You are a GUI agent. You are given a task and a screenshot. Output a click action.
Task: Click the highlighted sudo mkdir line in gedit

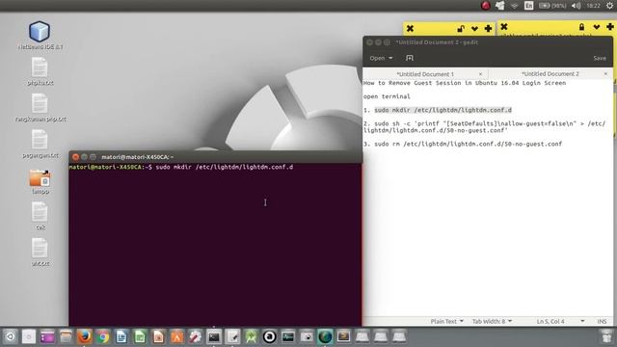(x=443, y=110)
